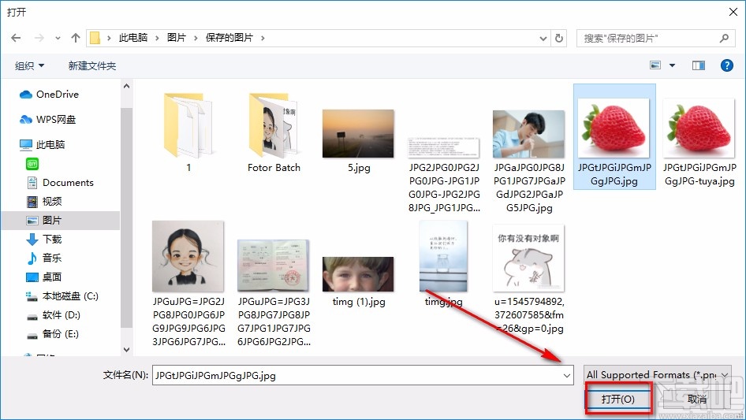Select the folder named 1
The width and height of the screenshot is (746, 420).
click(x=188, y=133)
